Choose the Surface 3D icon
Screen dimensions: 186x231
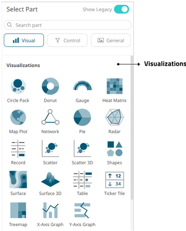[x=50, y=180]
